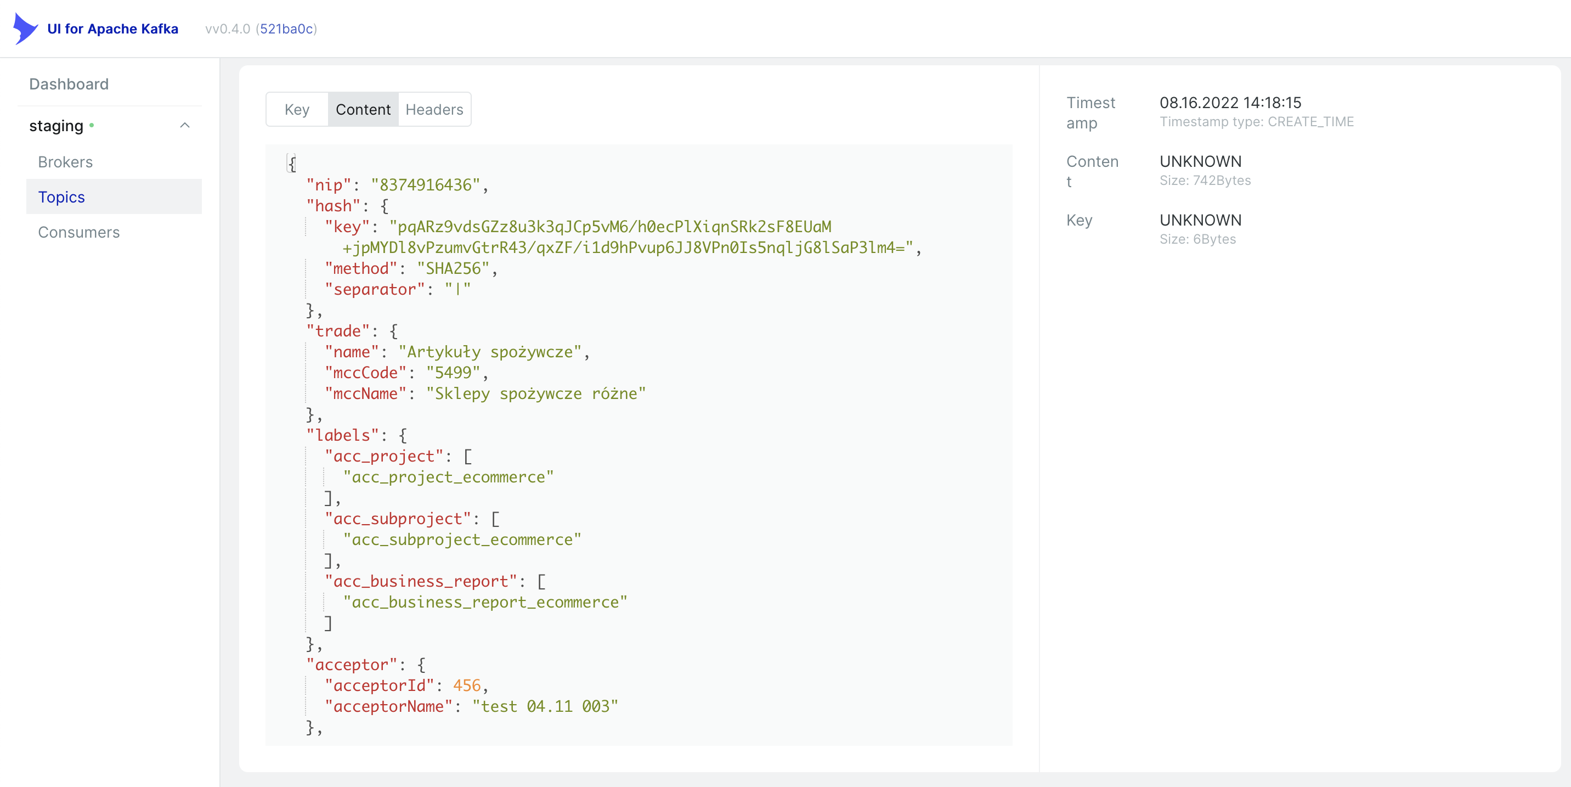Go to Brokers in sidebar

point(65,162)
